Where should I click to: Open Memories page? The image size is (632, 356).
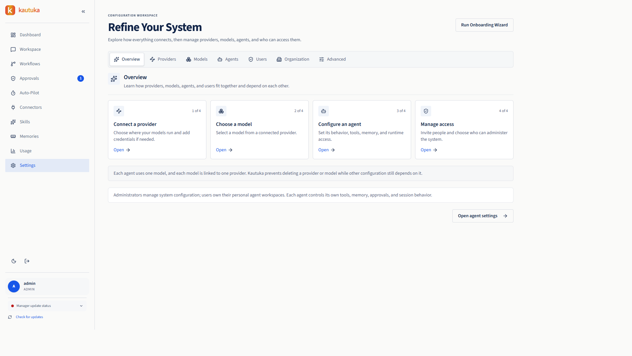[47, 136]
